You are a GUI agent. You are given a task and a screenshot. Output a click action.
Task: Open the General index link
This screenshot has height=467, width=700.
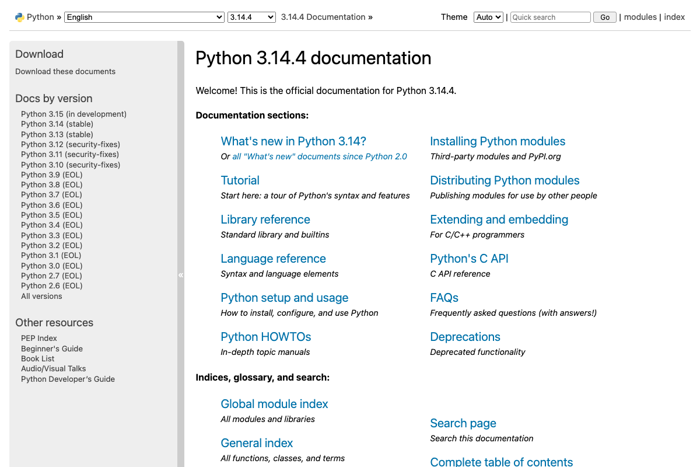(x=257, y=443)
